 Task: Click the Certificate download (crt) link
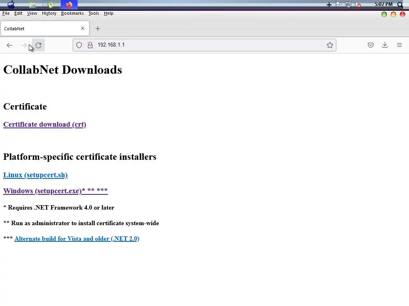pyautogui.click(x=45, y=124)
